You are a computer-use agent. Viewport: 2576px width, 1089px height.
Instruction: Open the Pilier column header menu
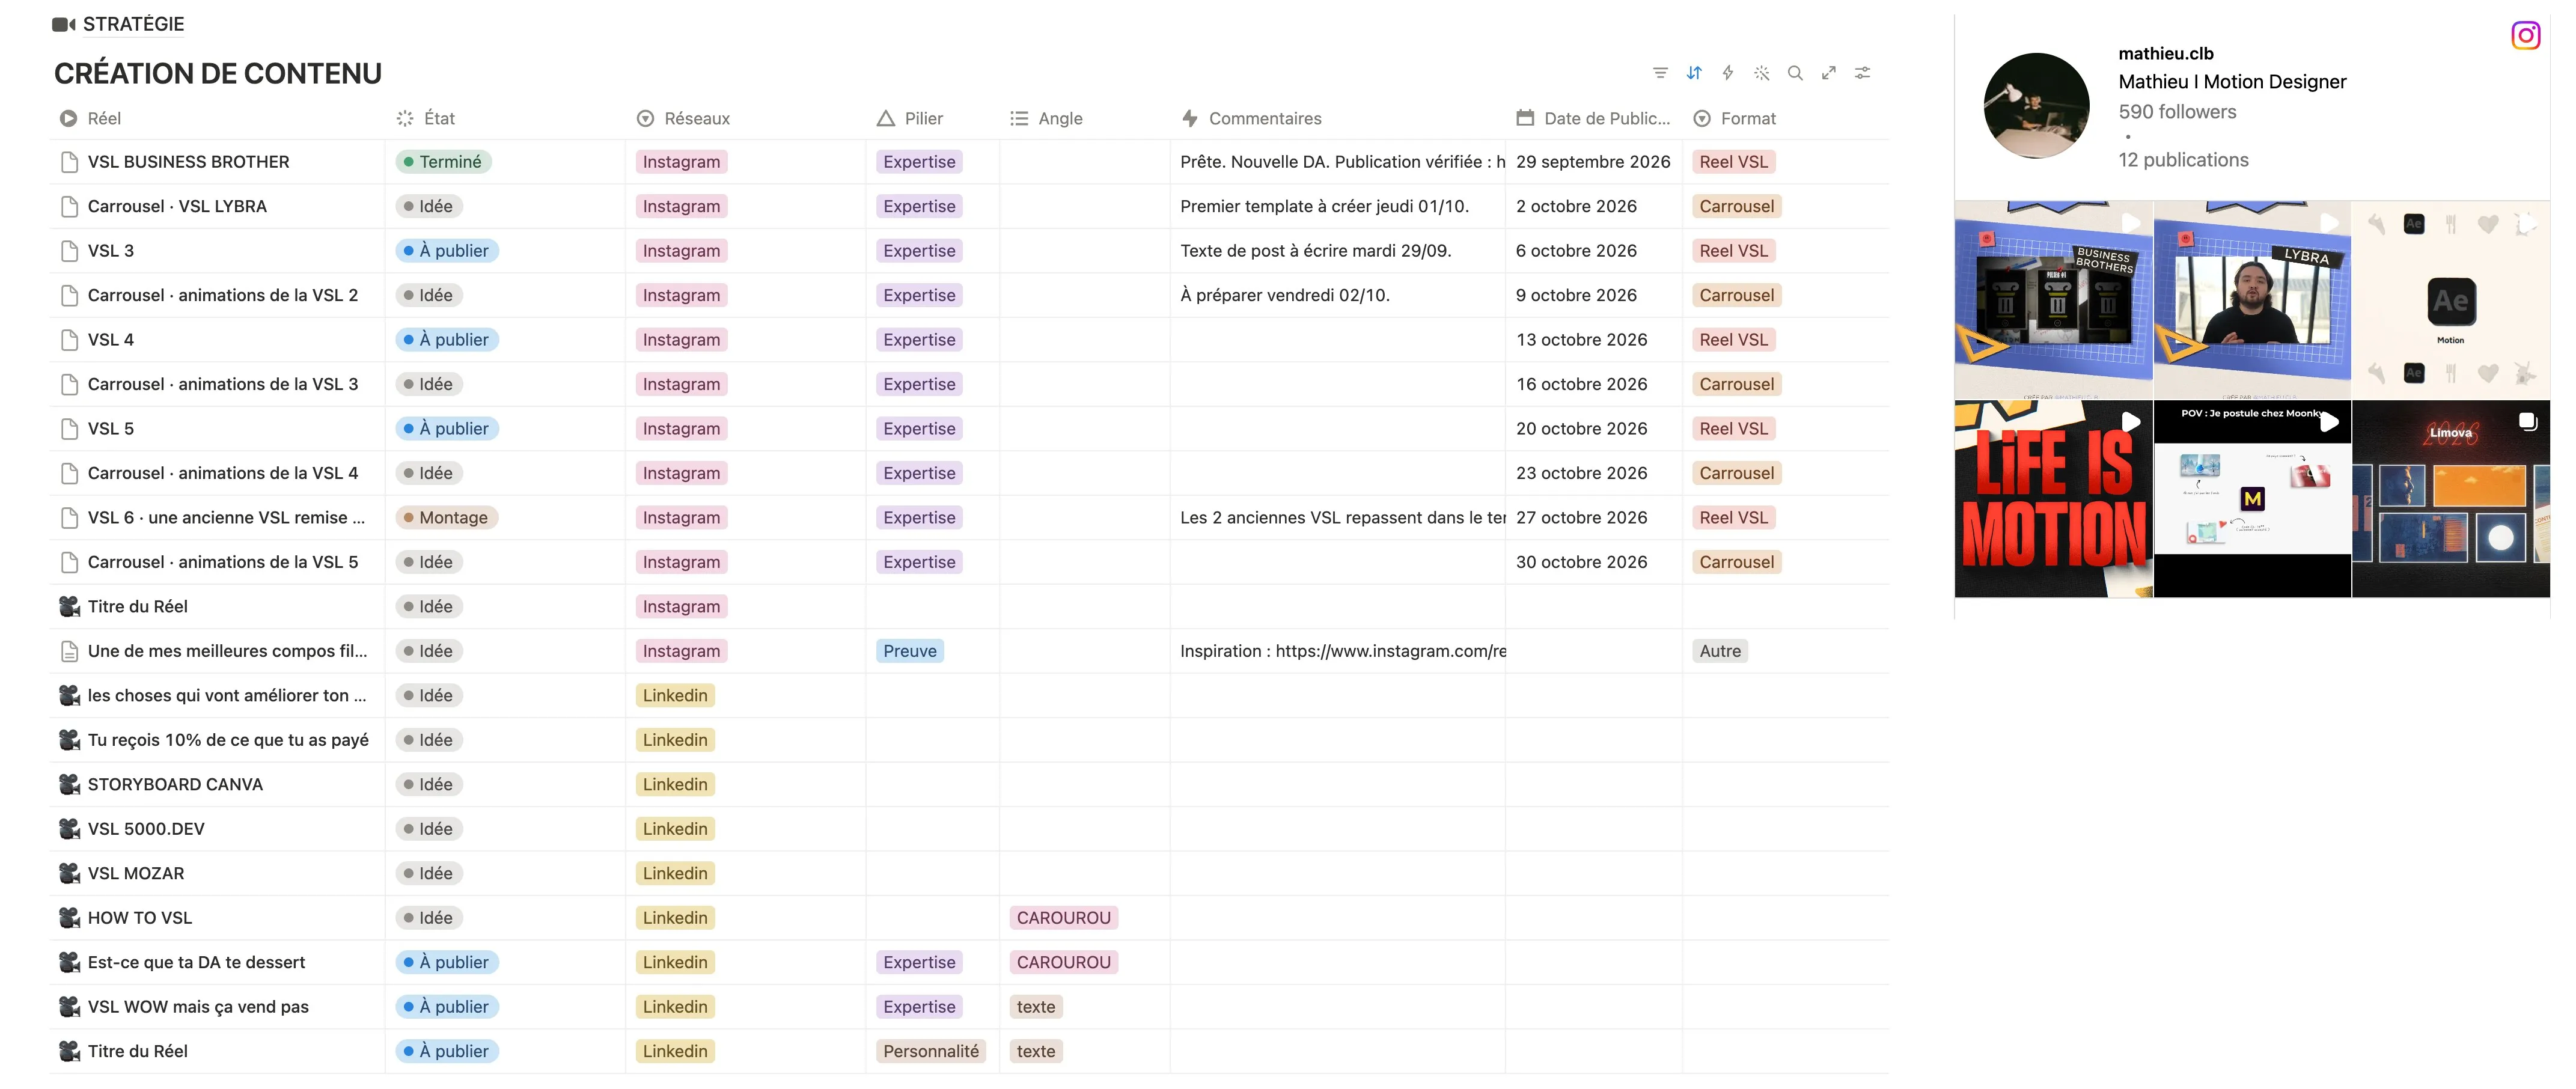[910, 118]
